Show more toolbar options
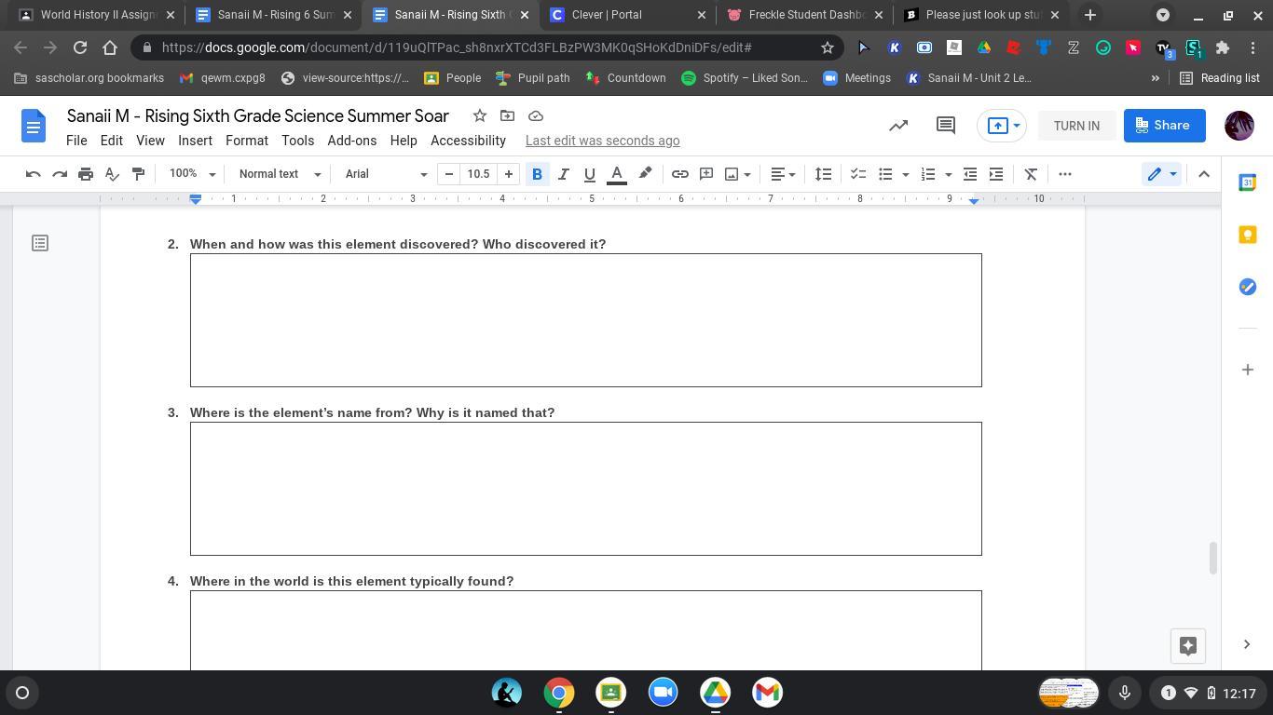The height and width of the screenshot is (715, 1273). coord(1065,174)
